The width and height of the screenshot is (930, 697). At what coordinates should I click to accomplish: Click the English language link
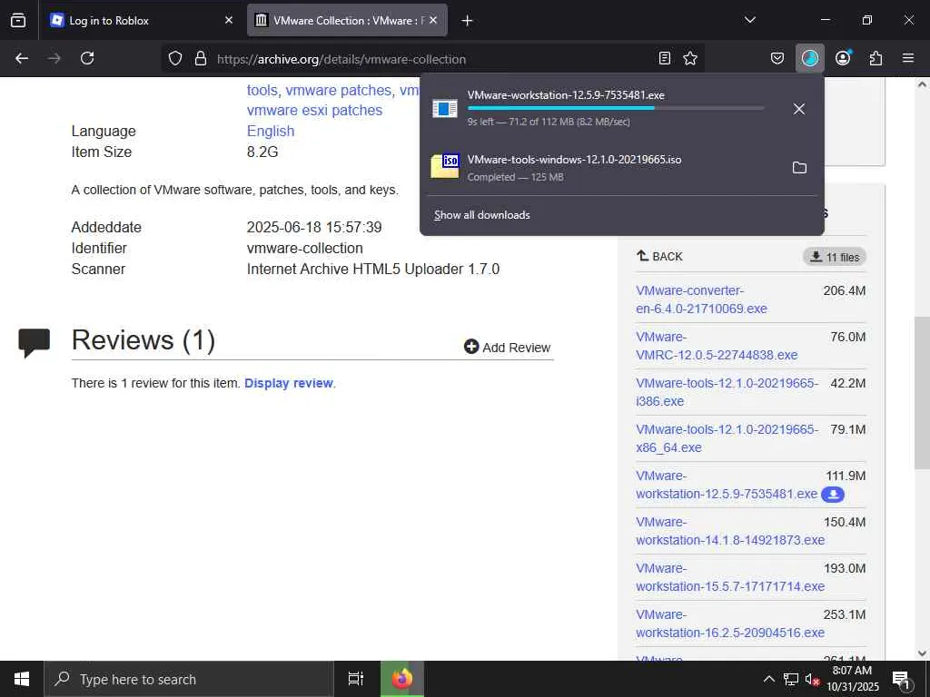coord(271,131)
